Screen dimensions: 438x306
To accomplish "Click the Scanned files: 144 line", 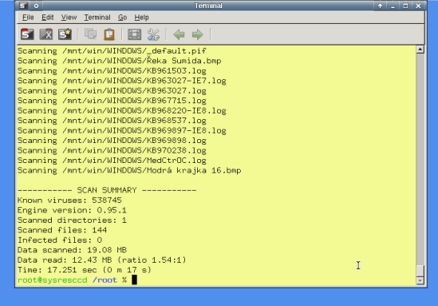I will click(62, 230).
